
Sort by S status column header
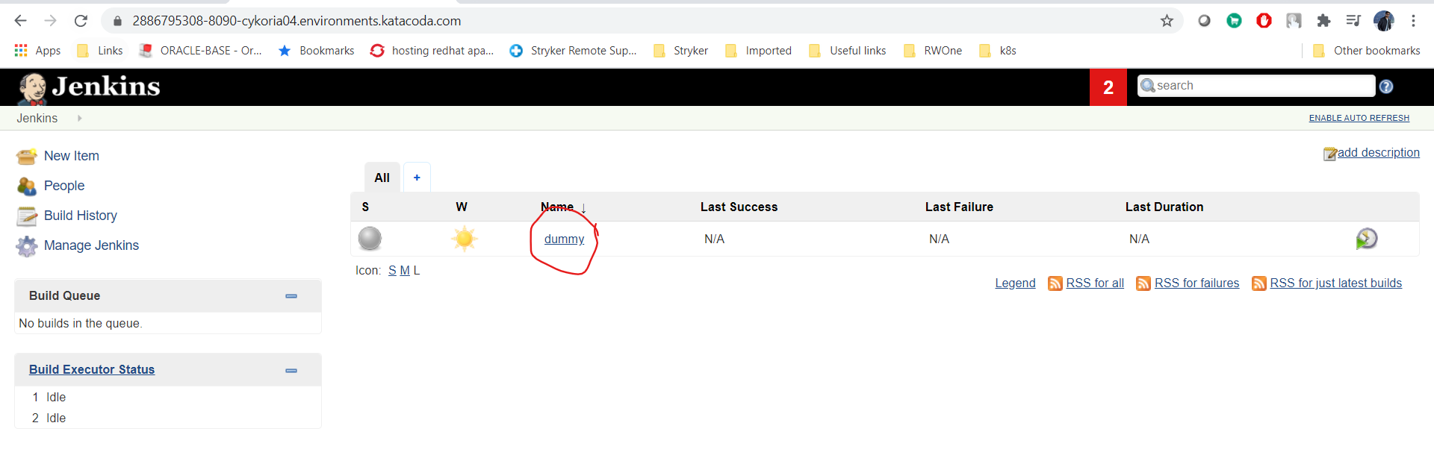[x=365, y=207]
